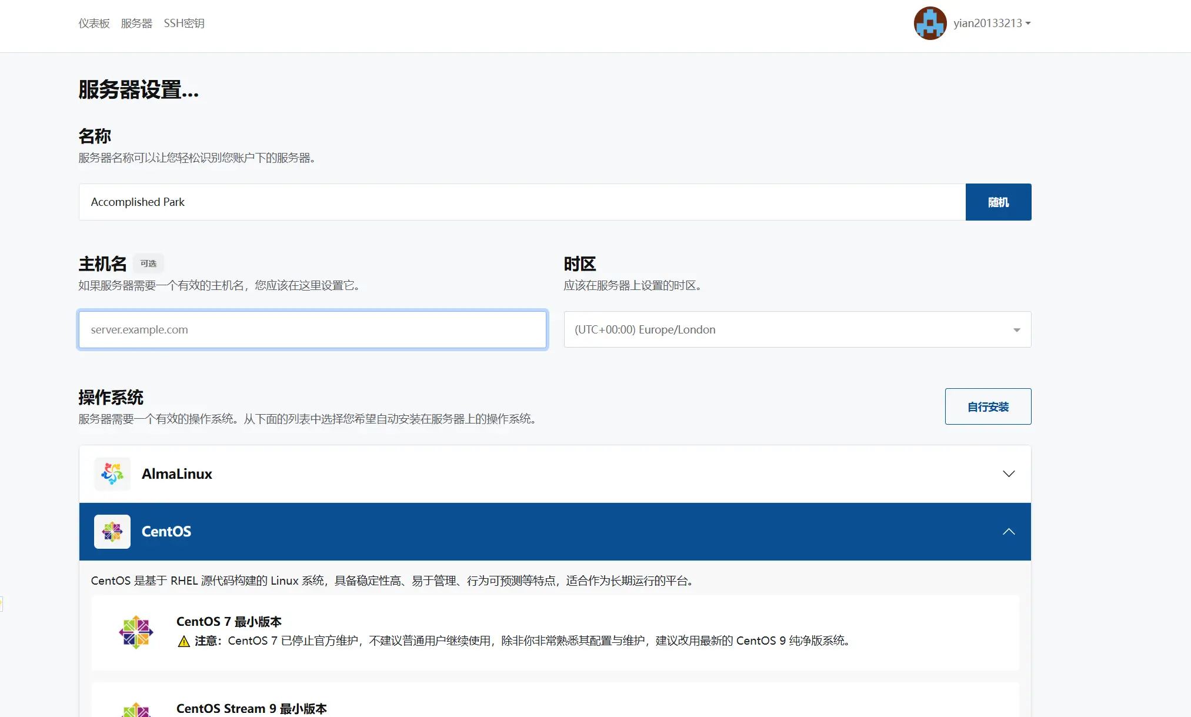The image size is (1191, 717).
Task: Click the CentOS 7 logo icon
Action: point(136,632)
